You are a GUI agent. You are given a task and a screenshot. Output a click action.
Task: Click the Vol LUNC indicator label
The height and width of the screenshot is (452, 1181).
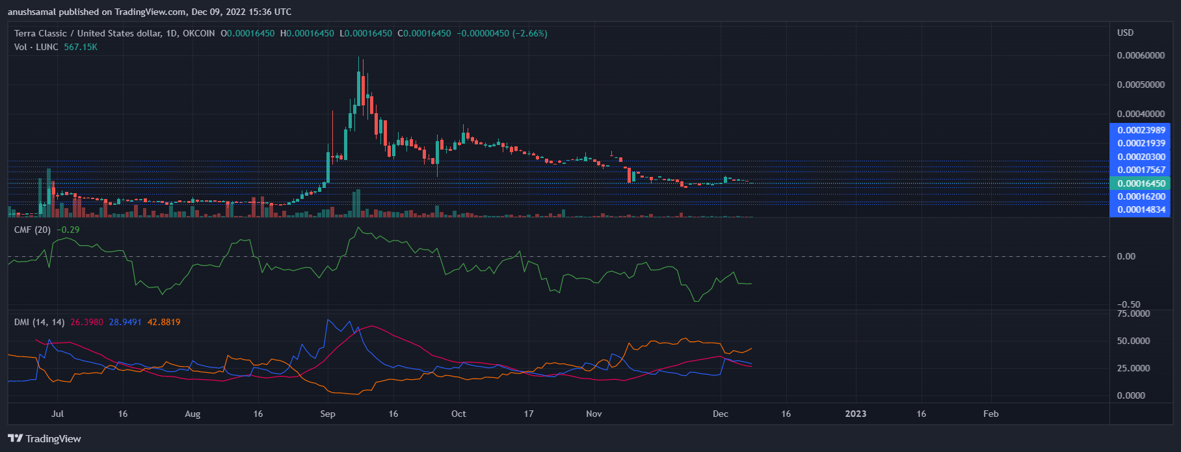point(36,47)
